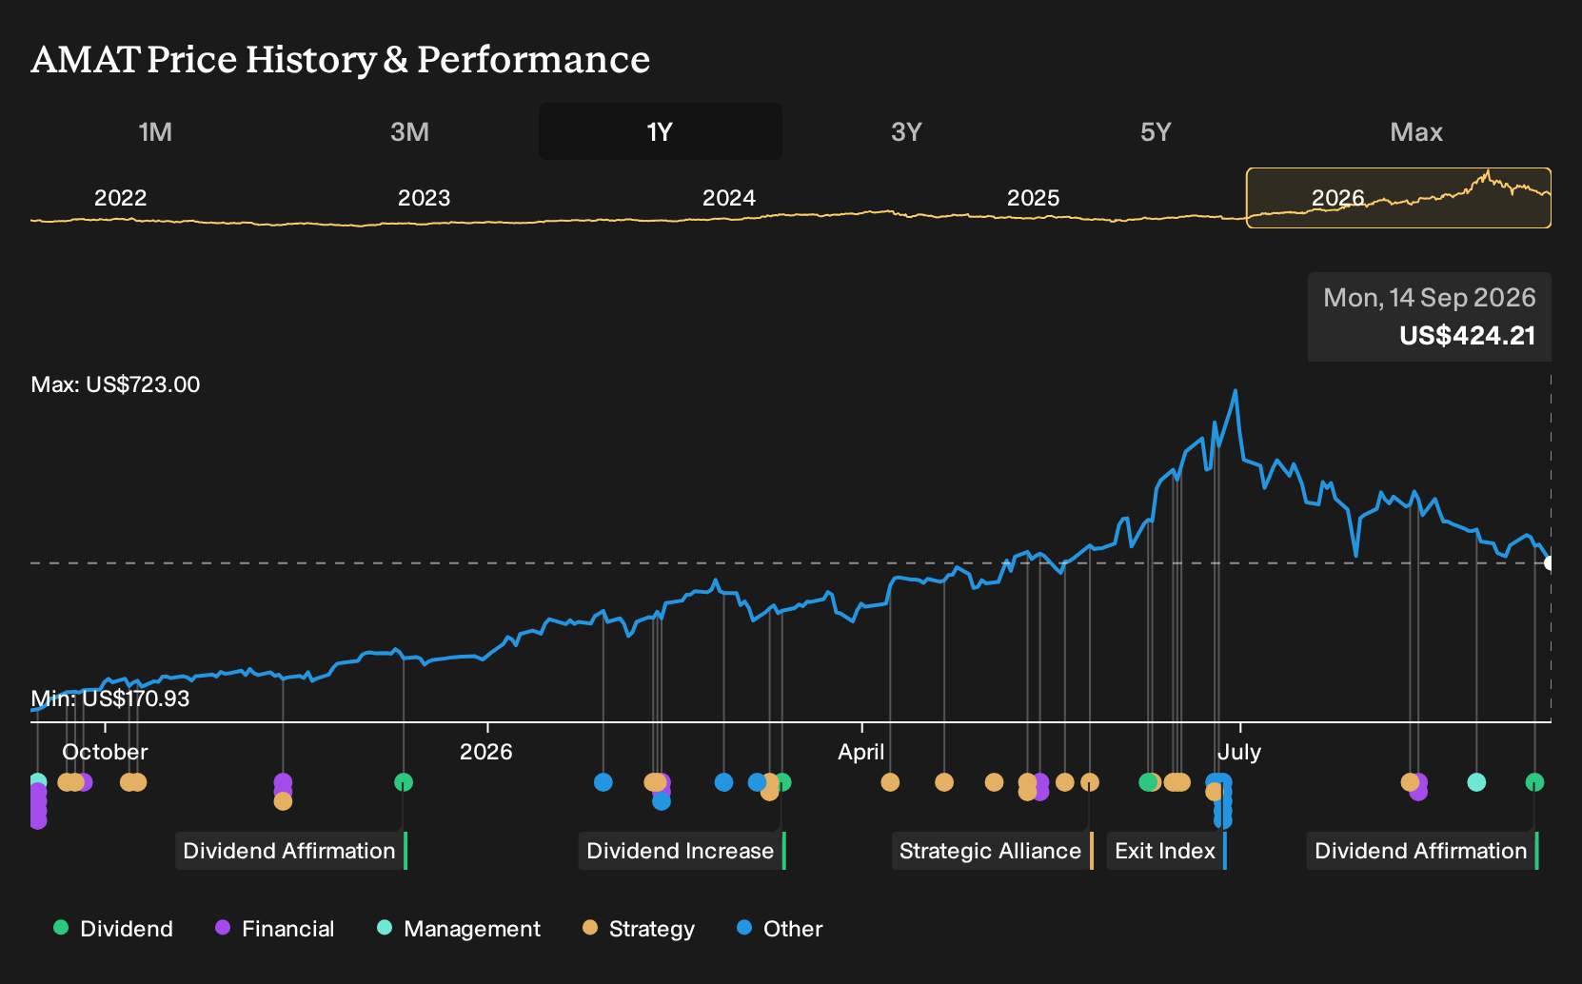The height and width of the screenshot is (984, 1582).
Task: Switch to the 3Y range tab
Action: (906, 131)
